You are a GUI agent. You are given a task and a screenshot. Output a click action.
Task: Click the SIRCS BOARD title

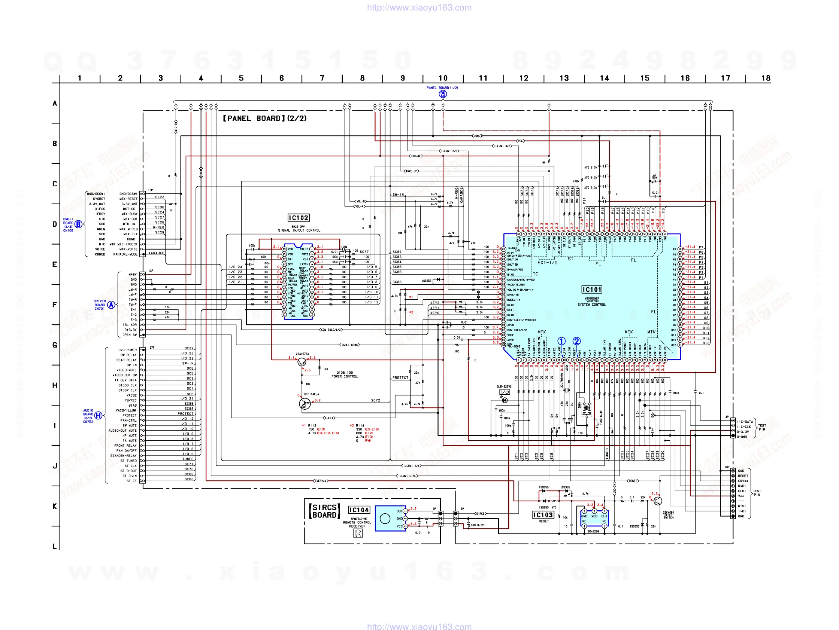click(324, 511)
